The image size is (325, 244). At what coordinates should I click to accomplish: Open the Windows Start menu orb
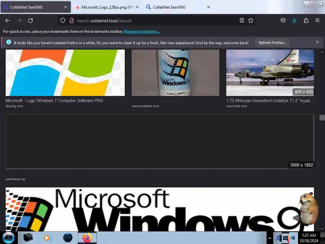coord(9,238)
